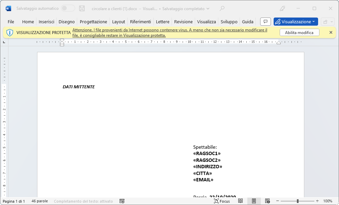Dismiss the protected view yellow bar
Screen dimensions: 339x205
point(331,32)
